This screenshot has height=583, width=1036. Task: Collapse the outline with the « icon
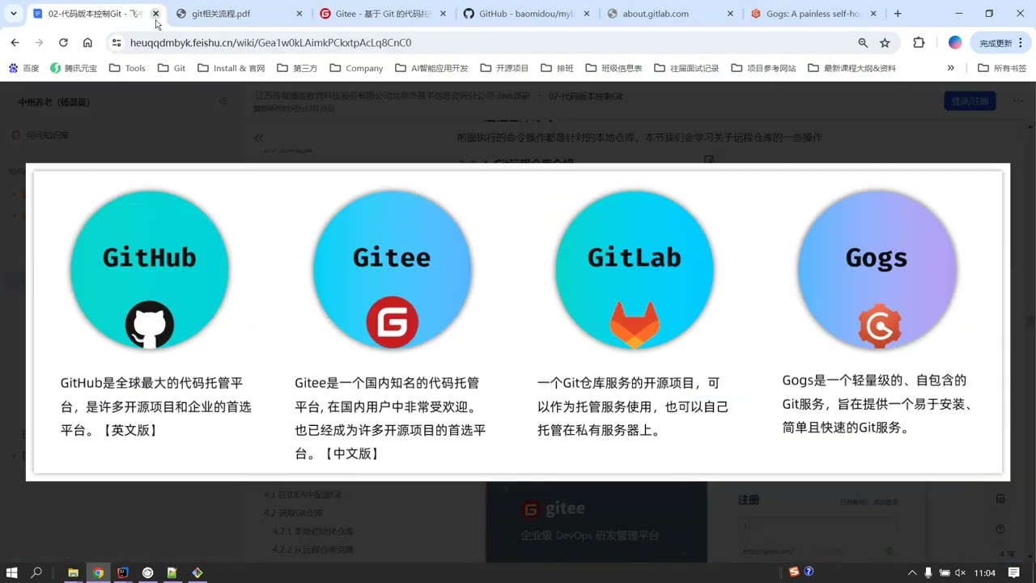pos(259,138)
